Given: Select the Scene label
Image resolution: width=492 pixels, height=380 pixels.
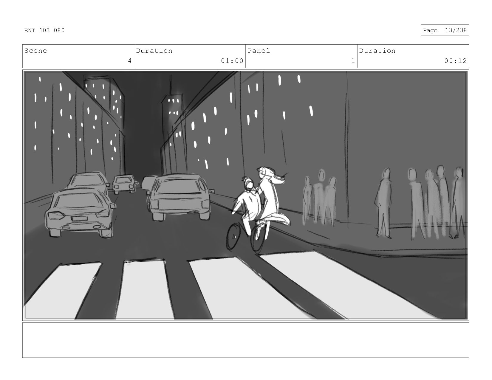Looking at the screenshot, I should pyautogui.click(x=35, y=51).
